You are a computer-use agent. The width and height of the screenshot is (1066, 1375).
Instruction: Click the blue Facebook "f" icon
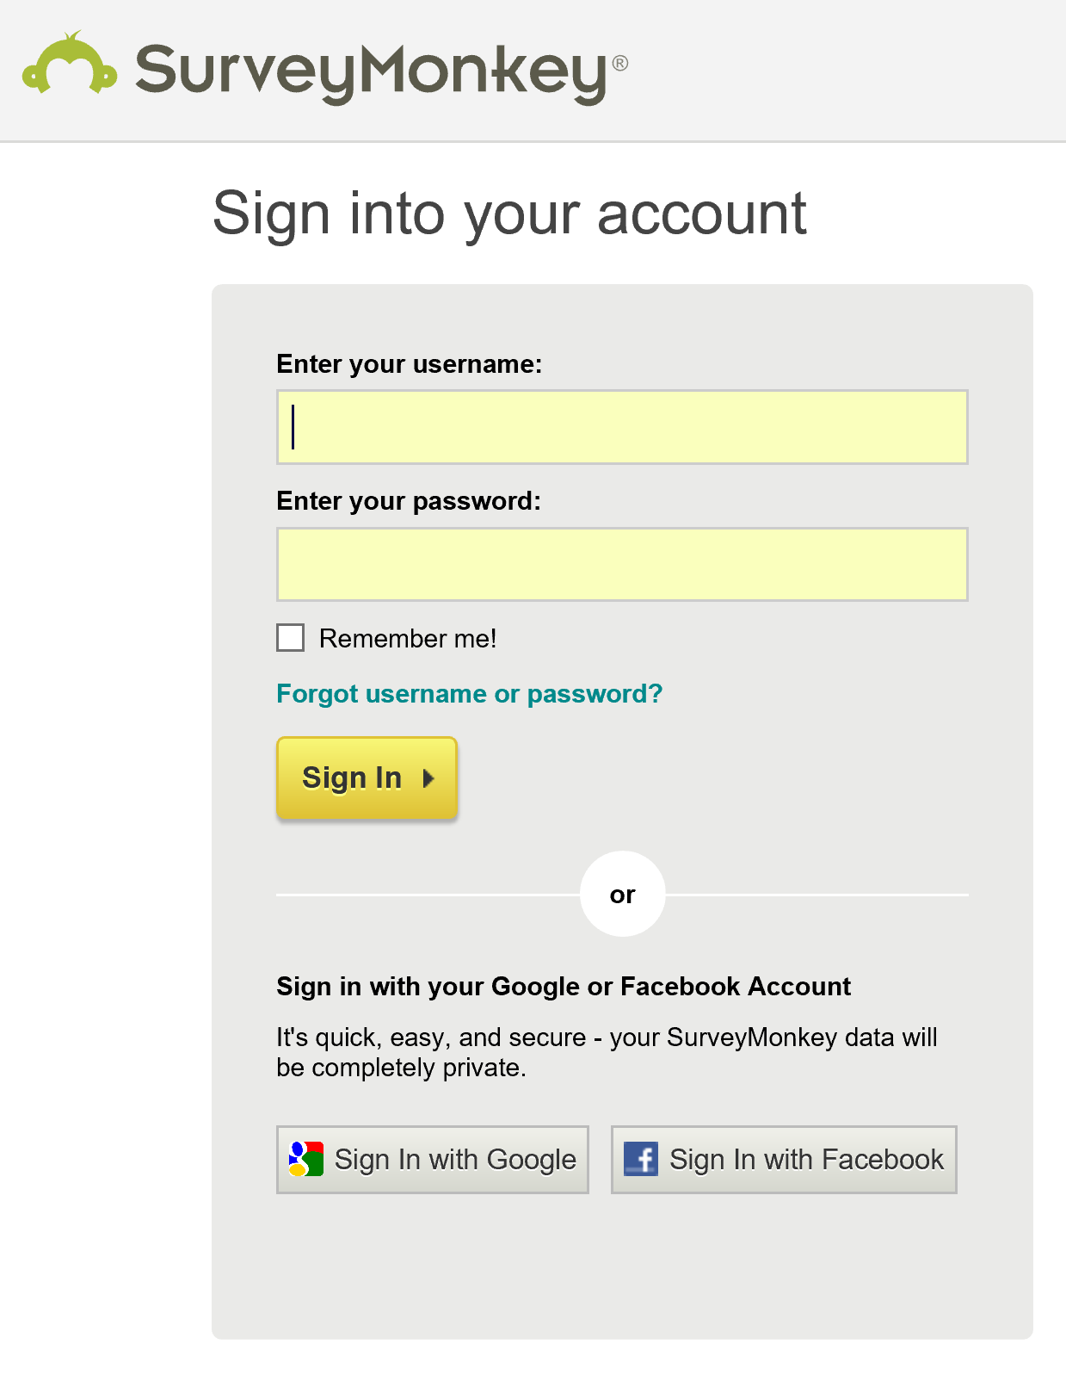click(x=641, y=1159)
